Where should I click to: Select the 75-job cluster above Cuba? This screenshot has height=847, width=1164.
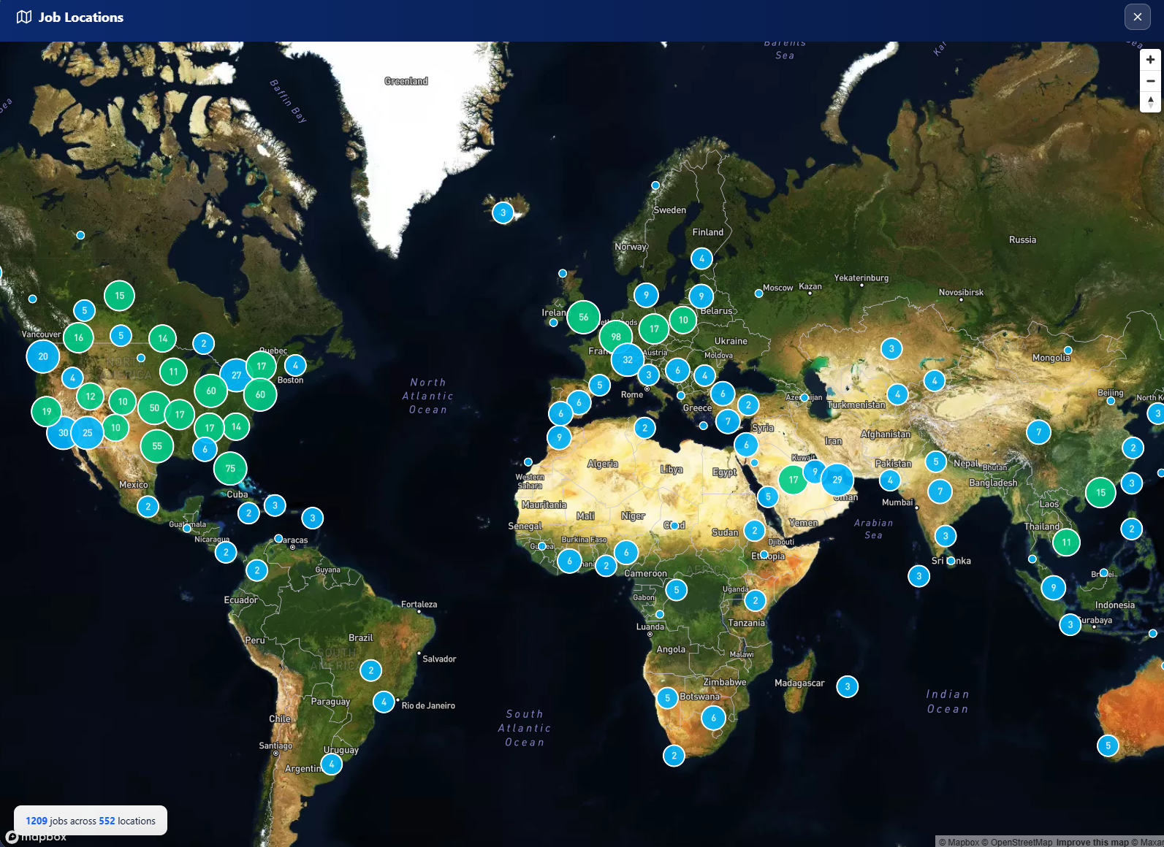pos(230,468)
